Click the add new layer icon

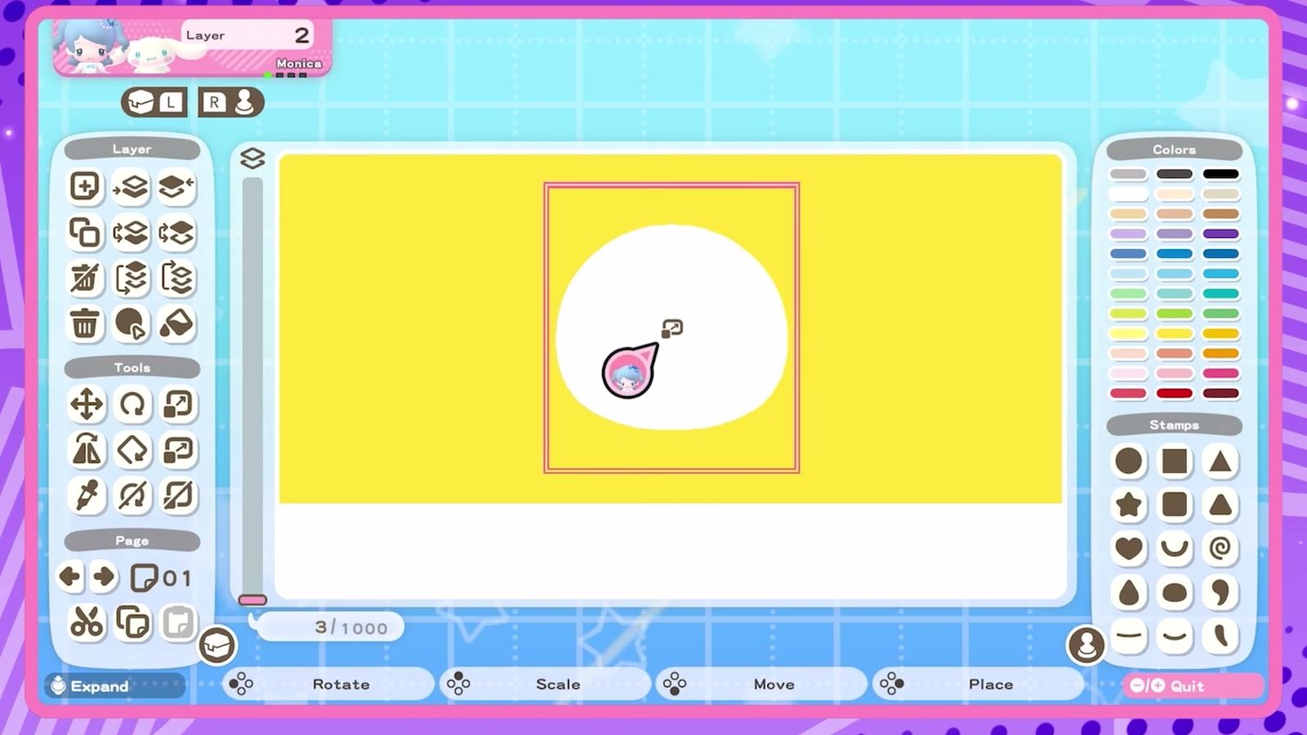pyautogui.click(x=85, y=186)
